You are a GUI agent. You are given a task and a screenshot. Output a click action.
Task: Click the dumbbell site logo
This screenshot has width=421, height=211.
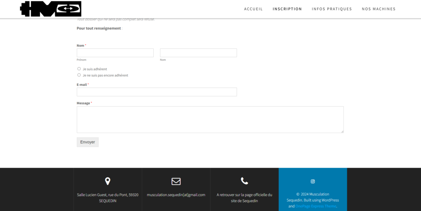[x=51, y=9]
